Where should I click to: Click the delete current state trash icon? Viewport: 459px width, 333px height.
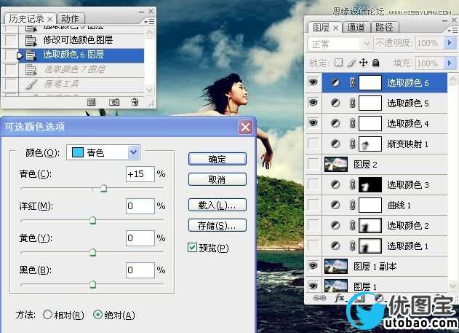(135, 102)
